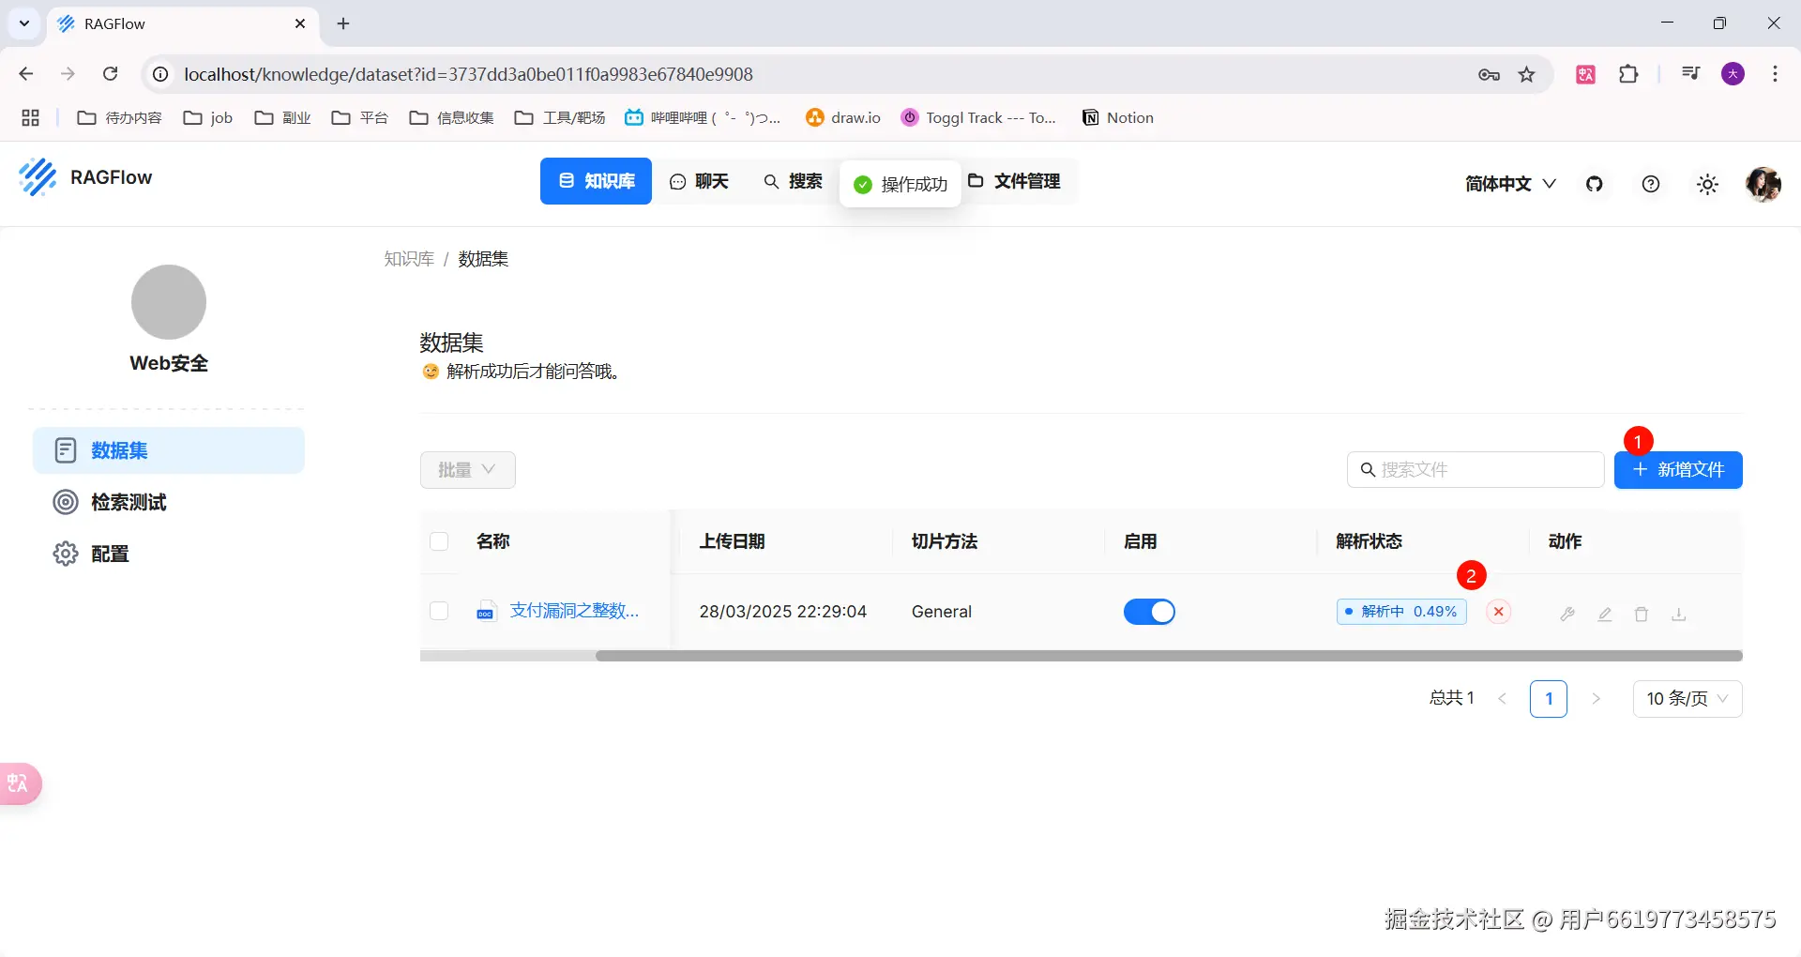The height and width of the screenshot is (957, 1801).
Task: Click the 知识库 breadcrumb link
Action: (x=409, y=259)
